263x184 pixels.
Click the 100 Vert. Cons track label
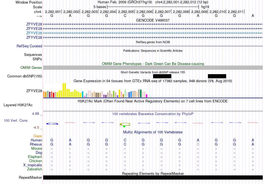[x=16, y=120]
